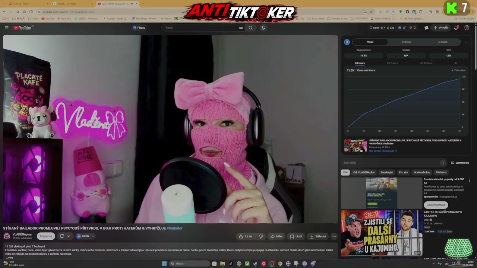This screenshot has height=268, width=477.
Task: Click the vidIQ flower-shaped icon
Action: pos(426,28)
